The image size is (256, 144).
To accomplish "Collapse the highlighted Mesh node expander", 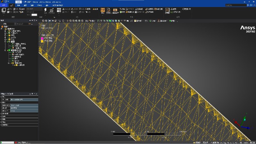I will tap(5, 42).
